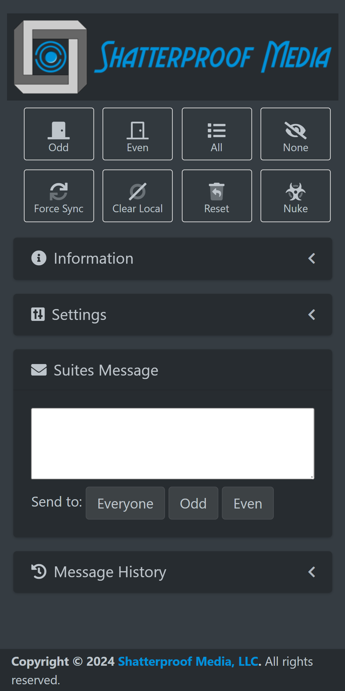345x691 pixels.
Task: Click the Message History clock icon
Action: 39,572
